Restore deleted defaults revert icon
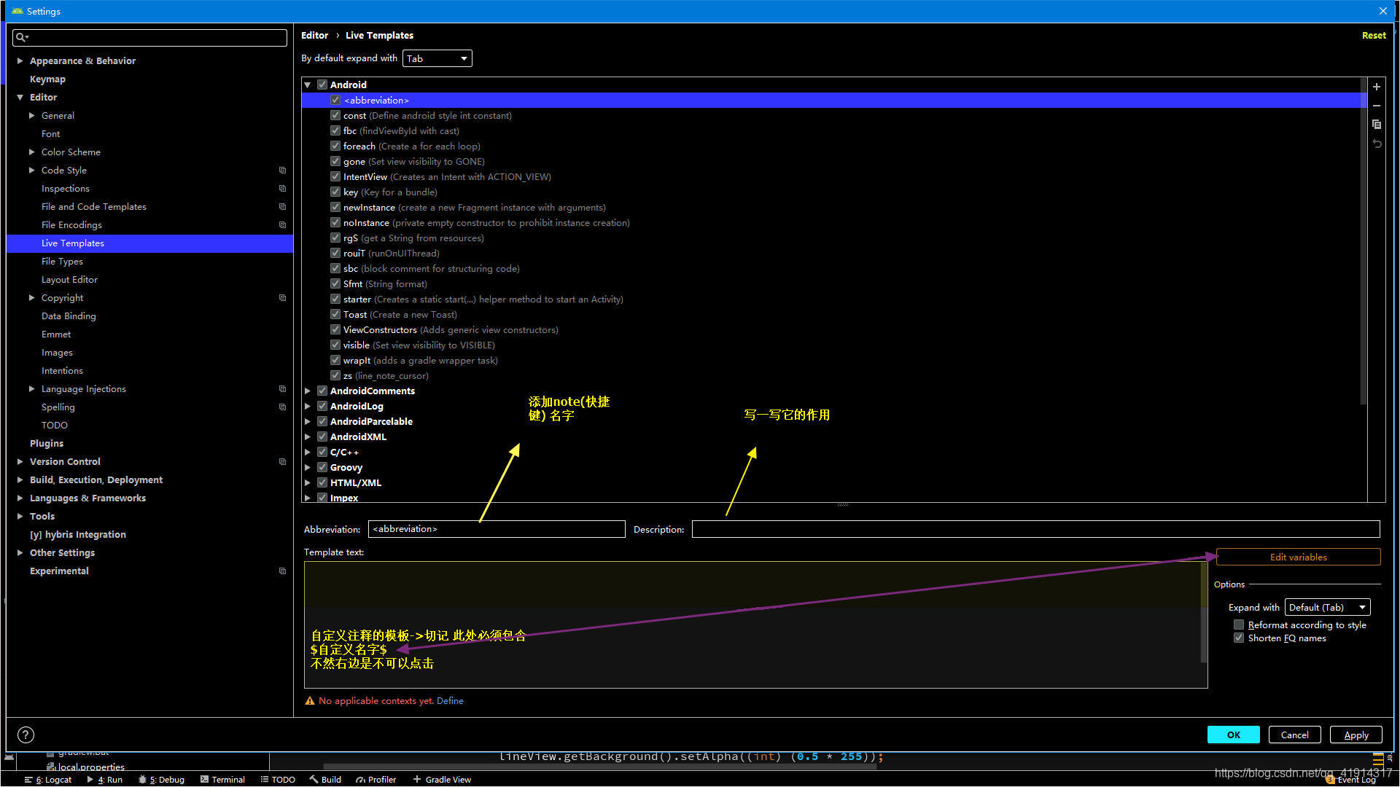 [1377, 144]
